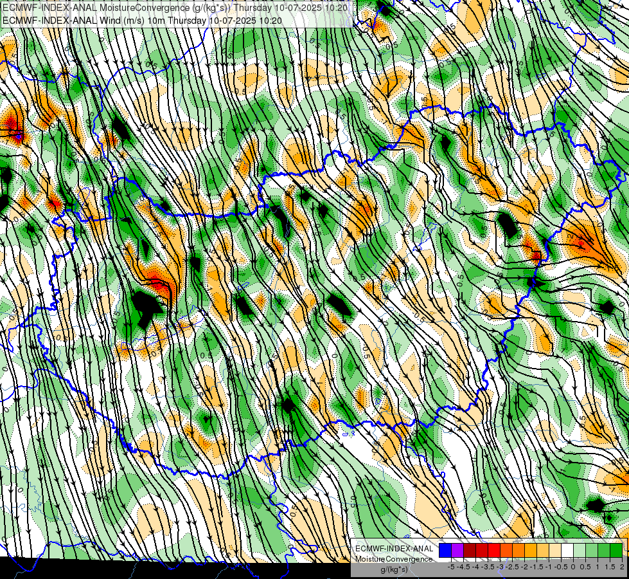Viewport: 629px width, 579px height.
Task: Click the purple legend swatch
Action: [457, 551]
